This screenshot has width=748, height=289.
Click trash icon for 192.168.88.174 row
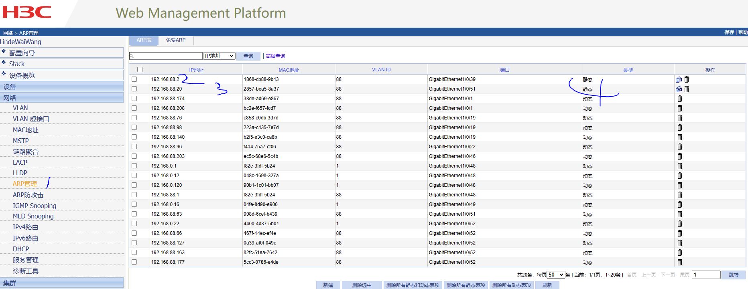click(680, 99)
